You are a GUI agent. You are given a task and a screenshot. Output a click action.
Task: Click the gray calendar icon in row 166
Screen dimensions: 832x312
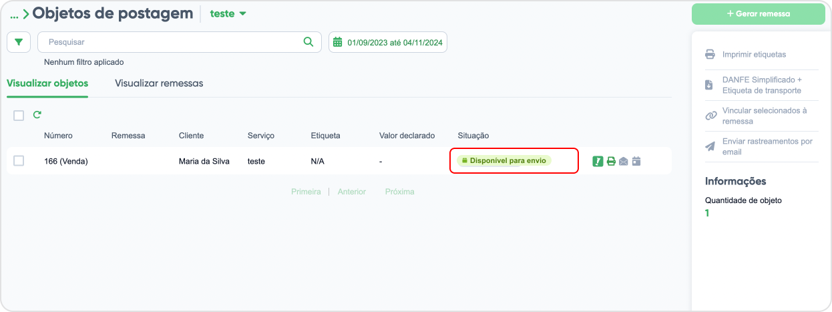pyautogui.click(x=636, y=161)
